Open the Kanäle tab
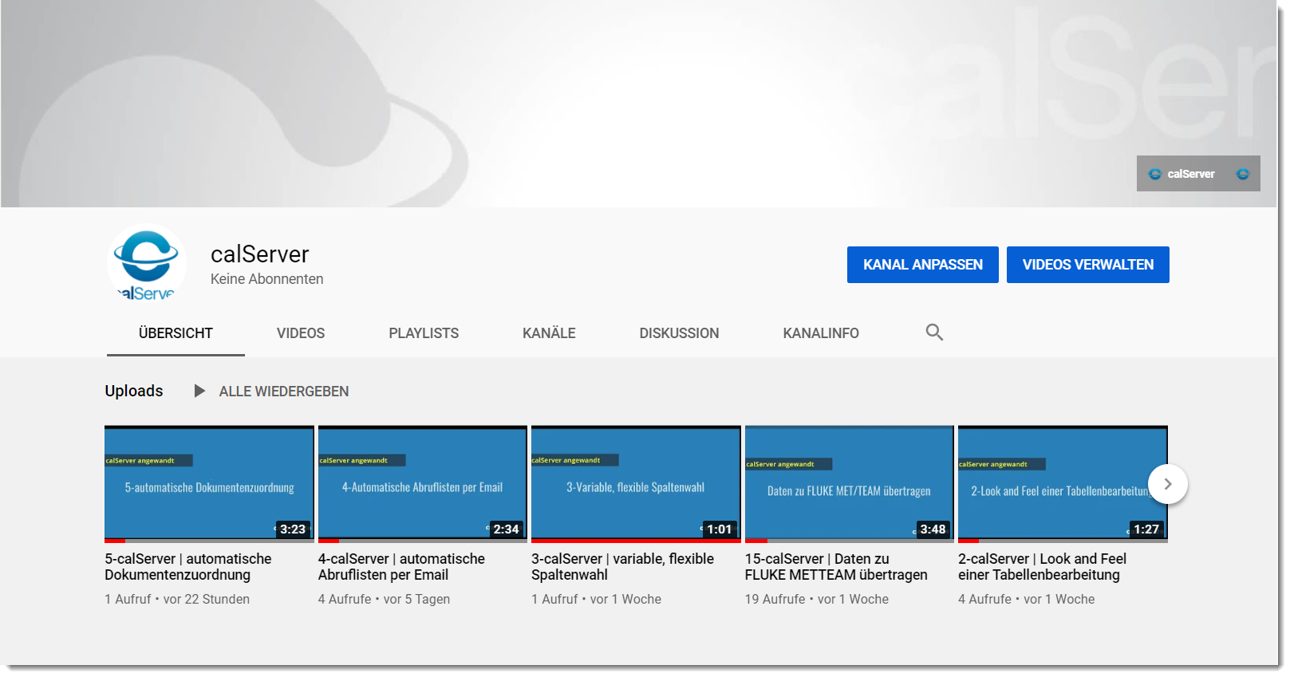Image resolution: width=1290 pixels, height=677 pixels. coord(549,333)
